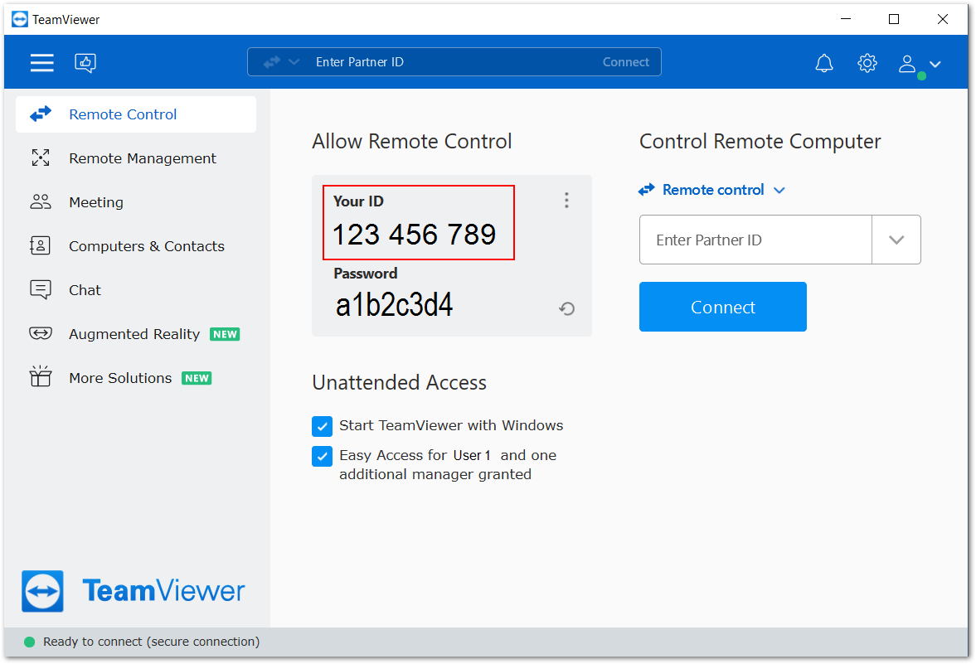The image size is (976, 664).
Task: Expand the Remote control mode dropdown
Action: pos(711,190)
